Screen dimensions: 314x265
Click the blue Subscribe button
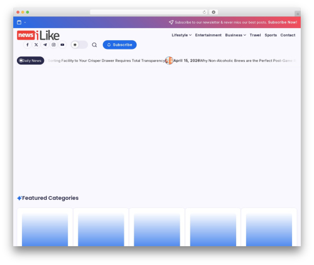pyautogui.click(x=119, y=44)
